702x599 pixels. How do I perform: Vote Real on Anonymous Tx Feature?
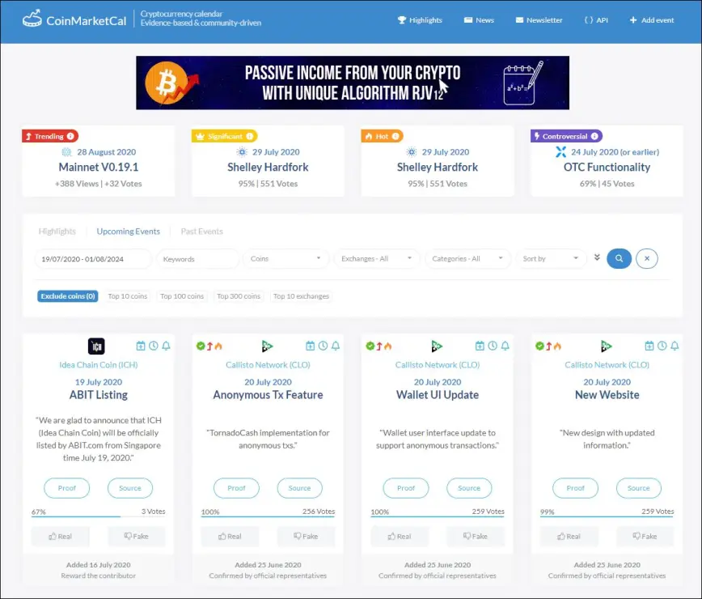[230, 537]
